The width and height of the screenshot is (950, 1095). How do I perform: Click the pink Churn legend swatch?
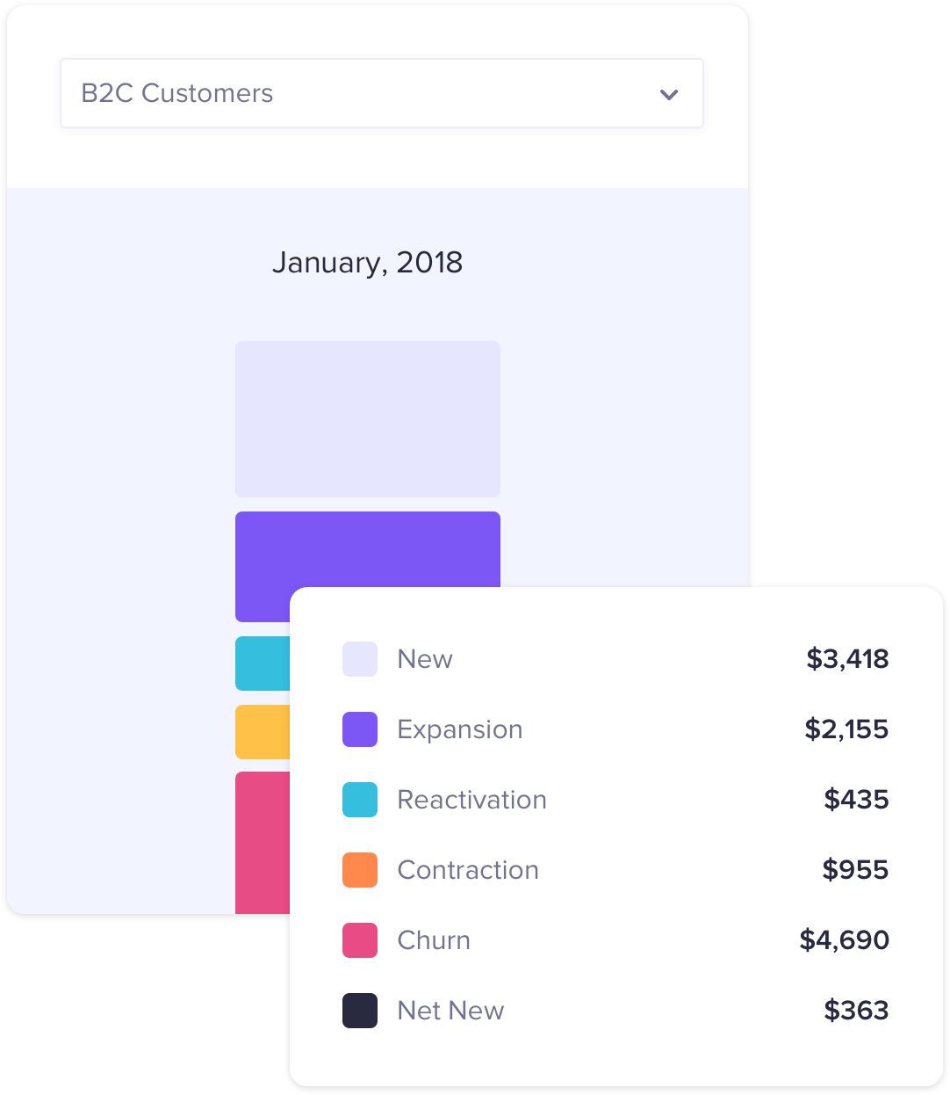pyautogui.click(x=360, y=940)
